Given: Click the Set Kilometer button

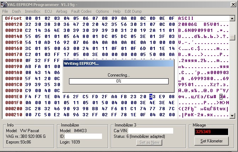Looking at the screenshot, I should click(211, 141).
